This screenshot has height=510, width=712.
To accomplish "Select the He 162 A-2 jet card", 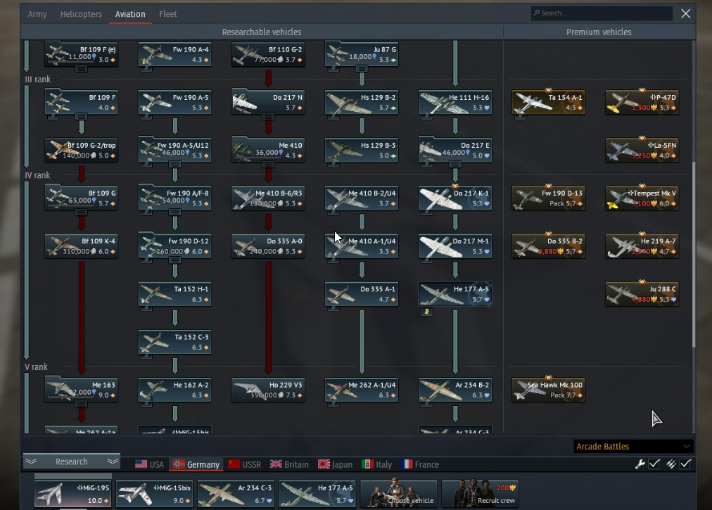I will tap(174, 390).
